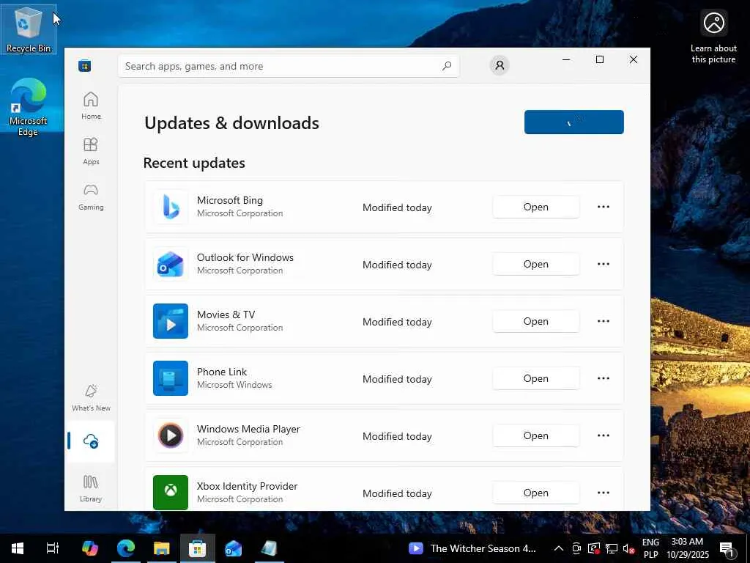Open Movies & TV with its button
This screenshot has height=563, width=750.
pyautogui.click(x=535, y=321)
